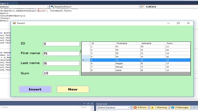Sort grid by id column header
The image size is (198, 111).
tap(103, 43)
